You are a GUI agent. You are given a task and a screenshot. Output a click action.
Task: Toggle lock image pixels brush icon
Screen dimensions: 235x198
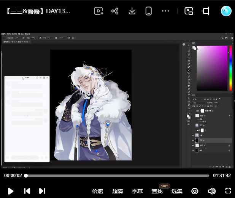200,106
